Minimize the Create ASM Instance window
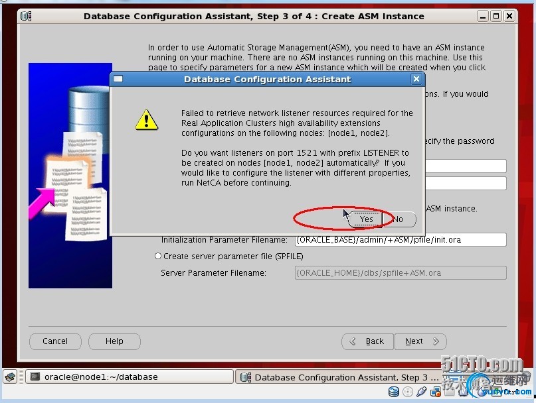This screenshot has width=536, height=403. point(483,16)
